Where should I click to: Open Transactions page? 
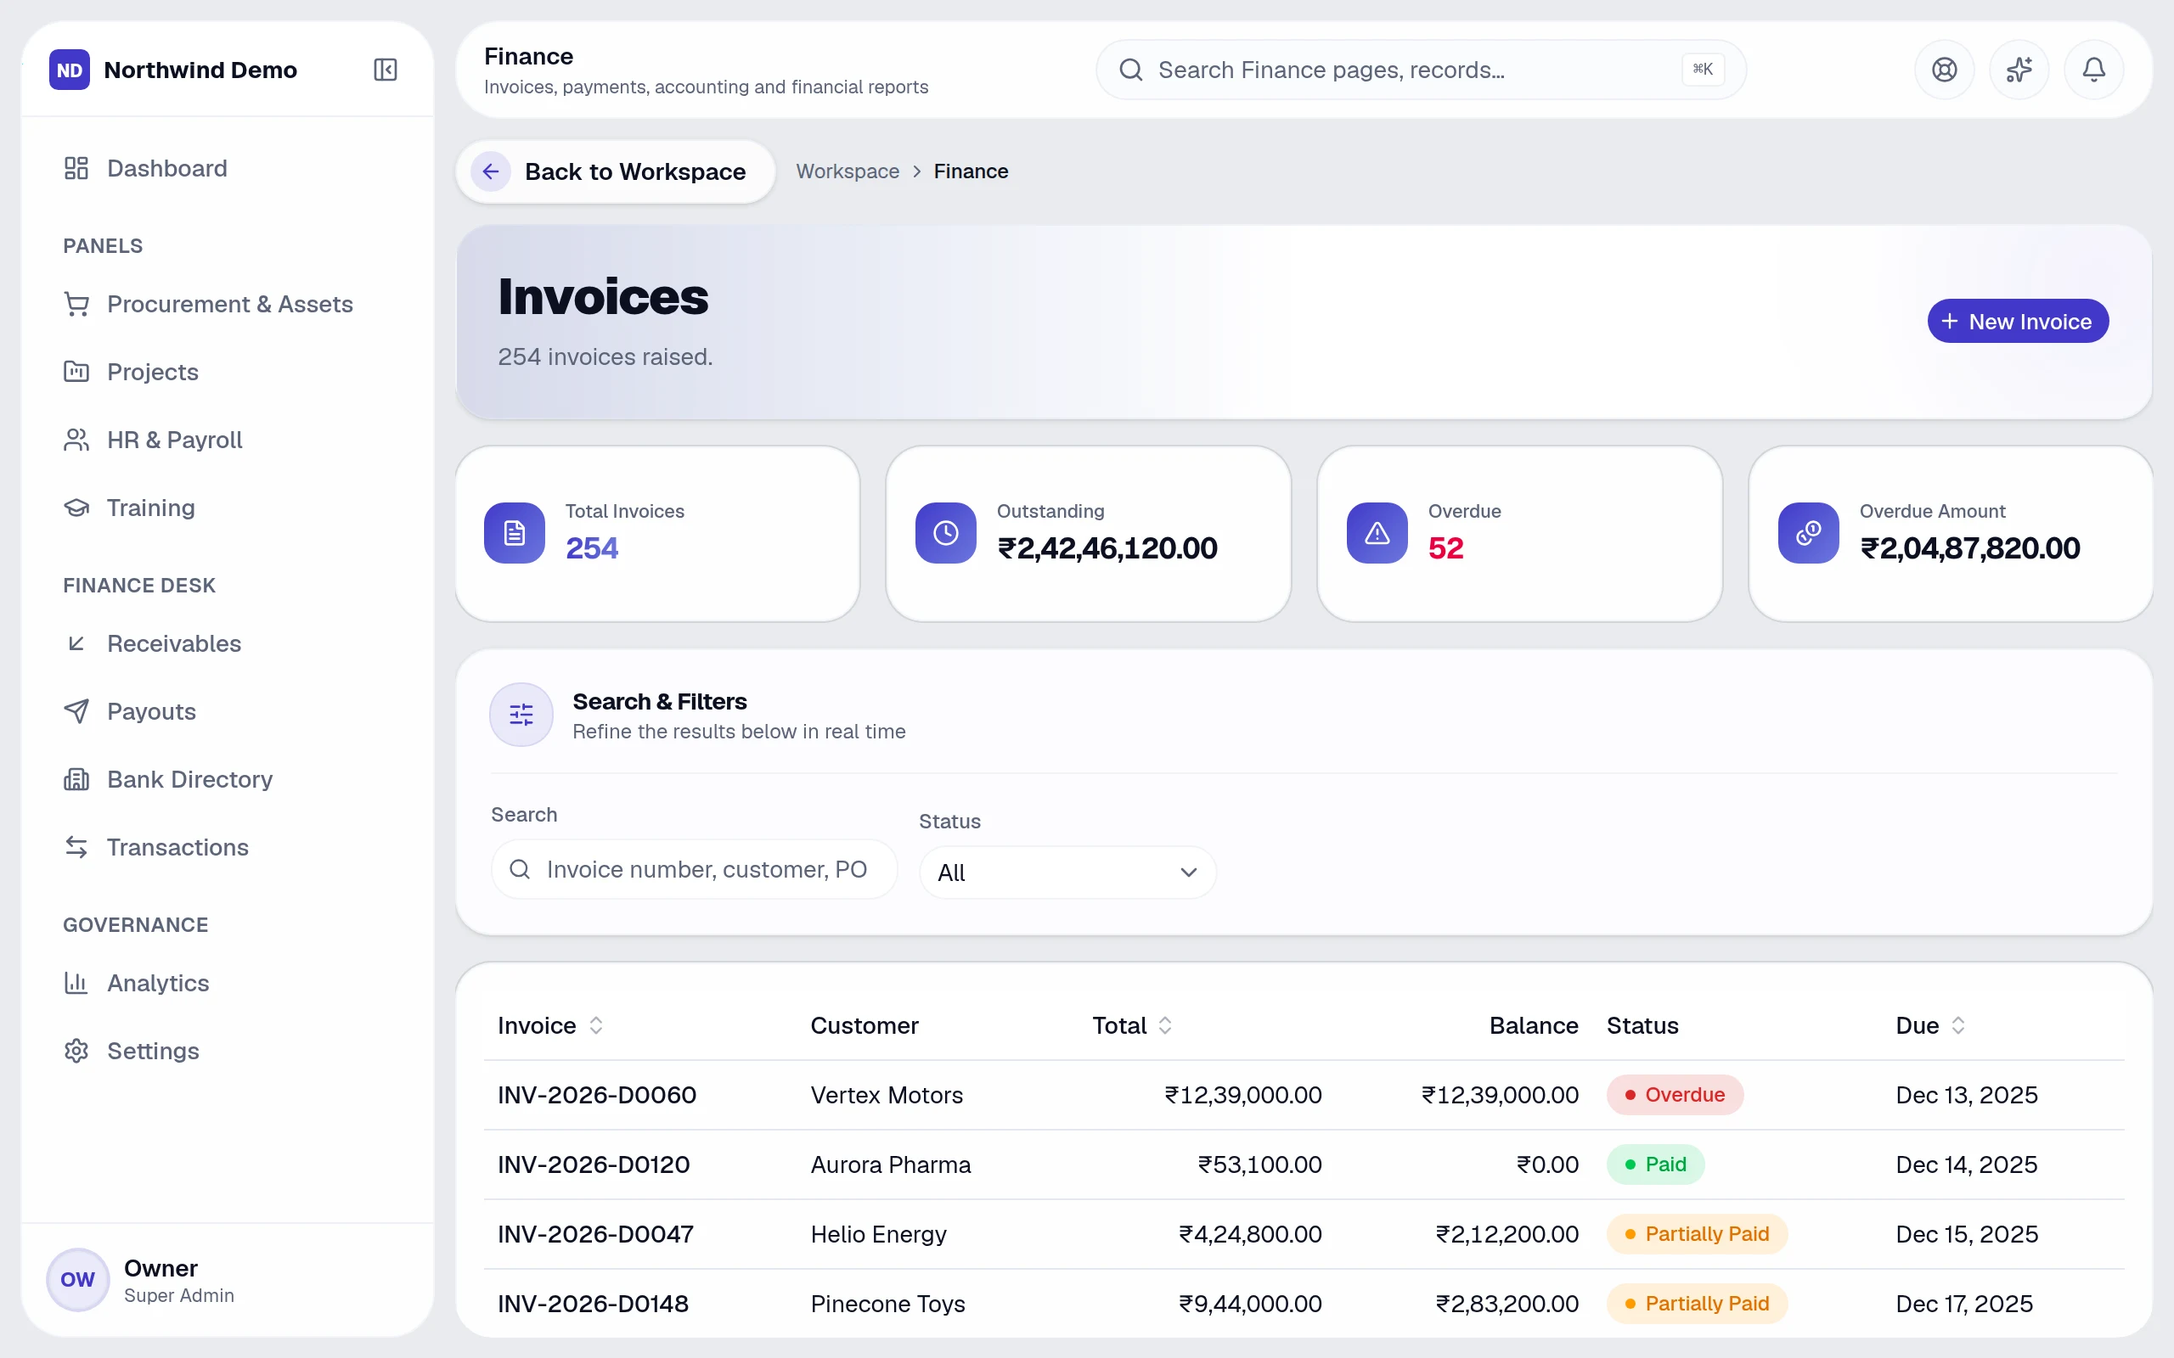[x=227, y=847]
